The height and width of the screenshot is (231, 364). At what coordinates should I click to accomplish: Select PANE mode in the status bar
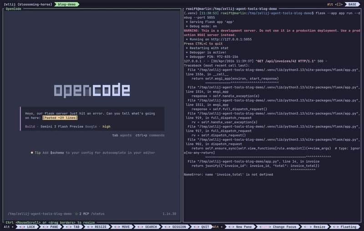point(51,226)
